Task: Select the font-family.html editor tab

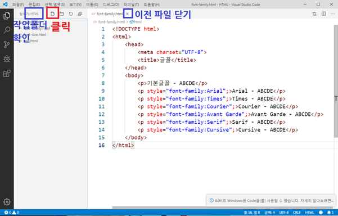Action: [x=110, y=14]
